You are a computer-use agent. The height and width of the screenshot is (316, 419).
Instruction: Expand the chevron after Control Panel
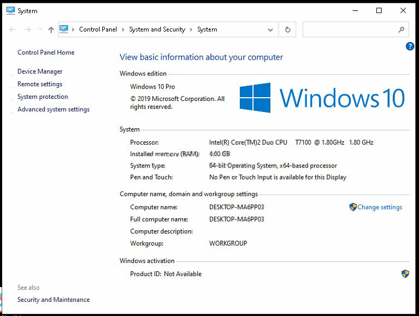tap(123, 29)
